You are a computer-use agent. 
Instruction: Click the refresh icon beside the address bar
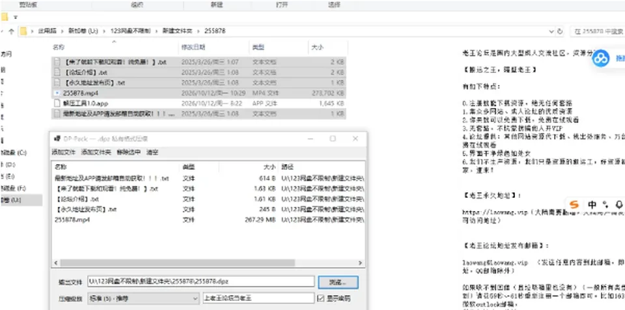[560, 31]
